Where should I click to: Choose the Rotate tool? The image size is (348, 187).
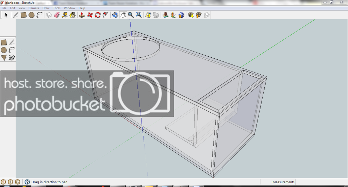[x=98, y=15]
